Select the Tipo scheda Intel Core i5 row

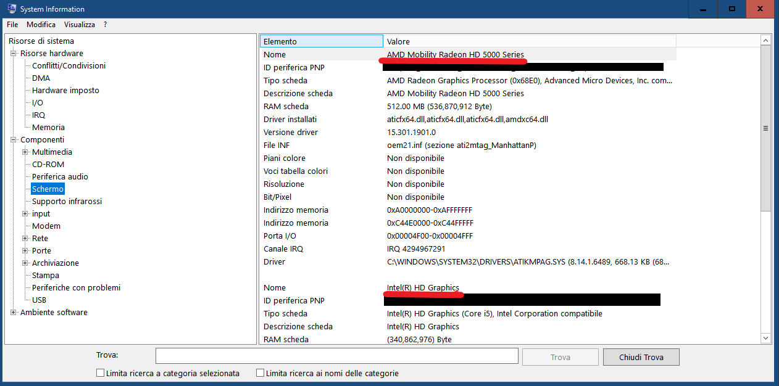pos(468,313)
